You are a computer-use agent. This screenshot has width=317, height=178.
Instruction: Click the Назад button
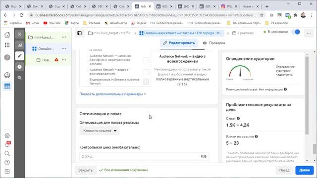pos(284,170)
